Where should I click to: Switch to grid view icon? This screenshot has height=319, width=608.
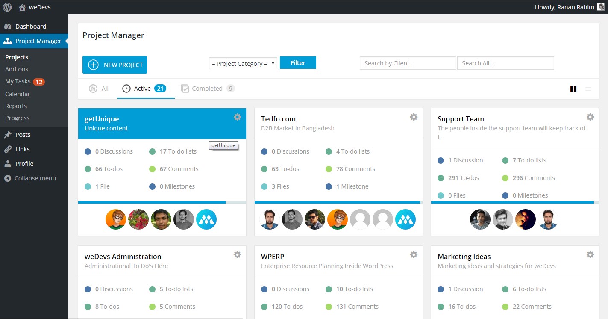point(573,89)
